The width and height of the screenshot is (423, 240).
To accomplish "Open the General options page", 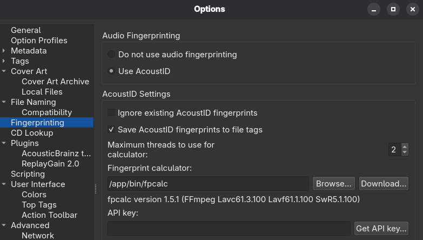I will pos(26,30).
